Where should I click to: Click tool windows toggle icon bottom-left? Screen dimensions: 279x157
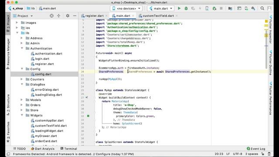[x=8, y=154]
